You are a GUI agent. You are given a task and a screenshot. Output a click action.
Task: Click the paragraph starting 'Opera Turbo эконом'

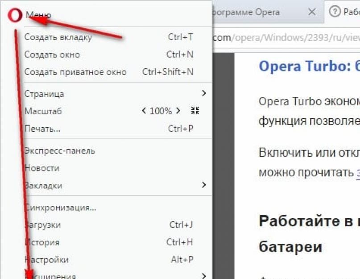[309, 101]
